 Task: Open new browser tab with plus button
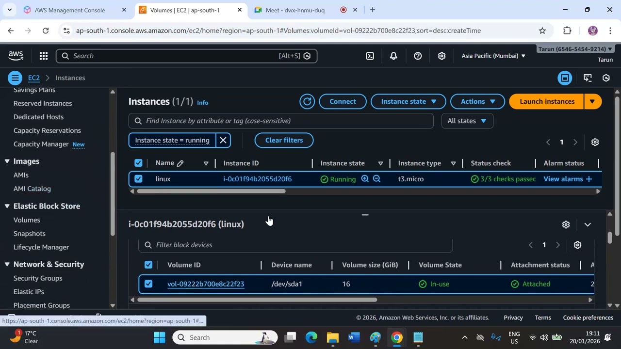[x=373, y=10]
